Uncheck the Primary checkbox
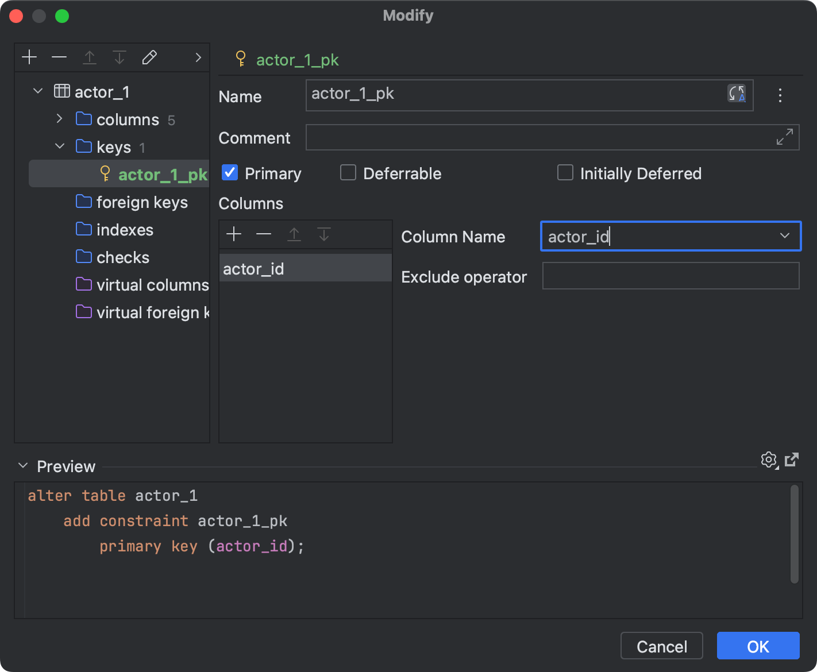817x672 pixels. [x=229, y=172]
